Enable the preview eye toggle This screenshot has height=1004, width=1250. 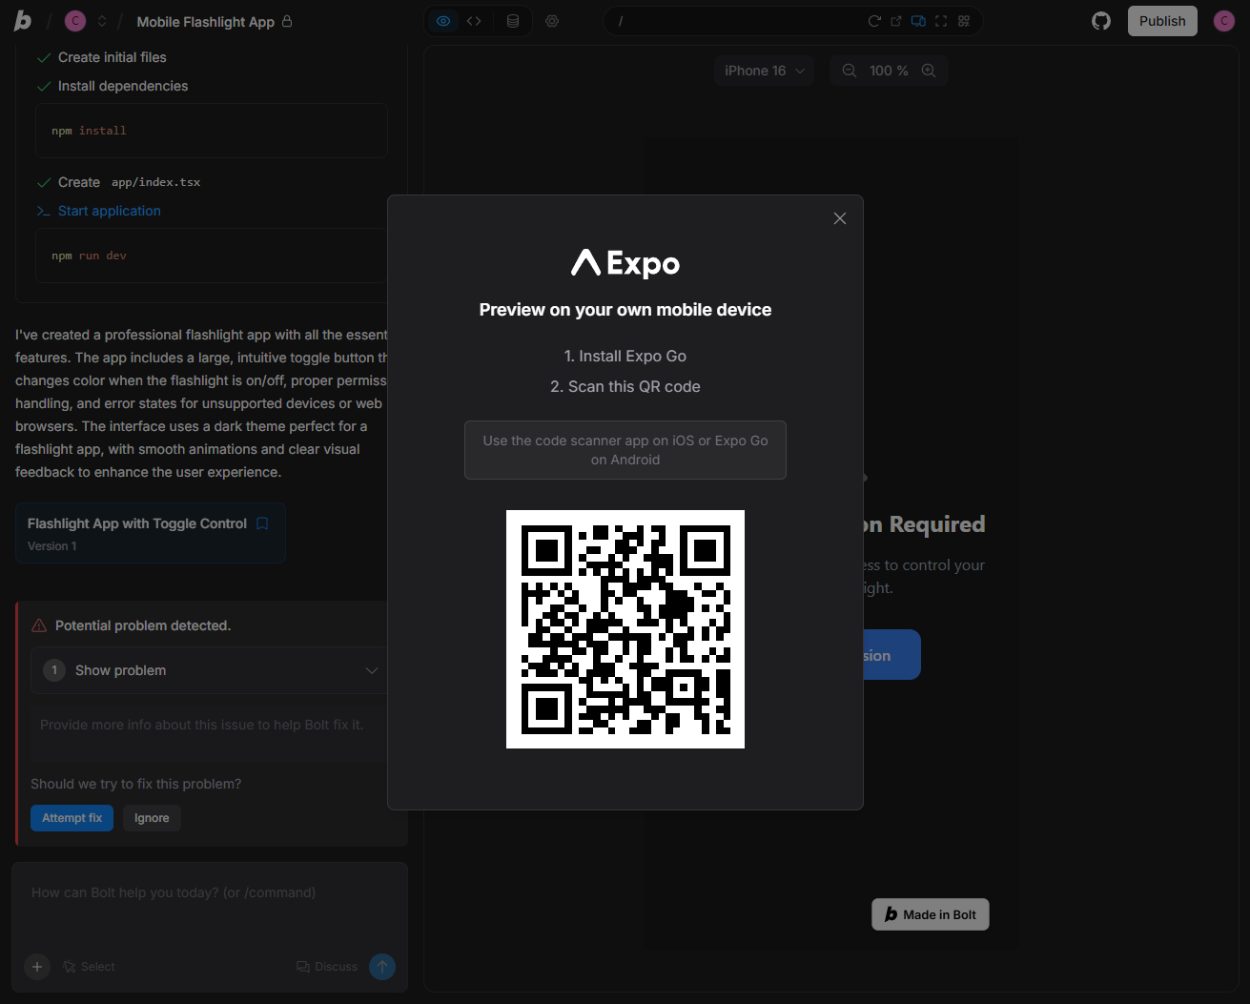tap(442, 20)
